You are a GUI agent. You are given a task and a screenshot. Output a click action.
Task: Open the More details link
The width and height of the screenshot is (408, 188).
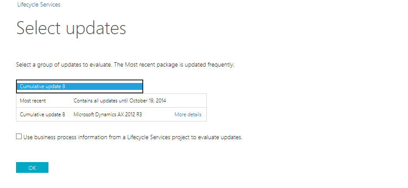coord(188,115)
